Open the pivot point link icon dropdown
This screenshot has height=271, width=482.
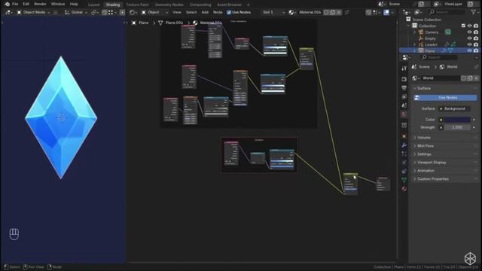click(95, 12)
